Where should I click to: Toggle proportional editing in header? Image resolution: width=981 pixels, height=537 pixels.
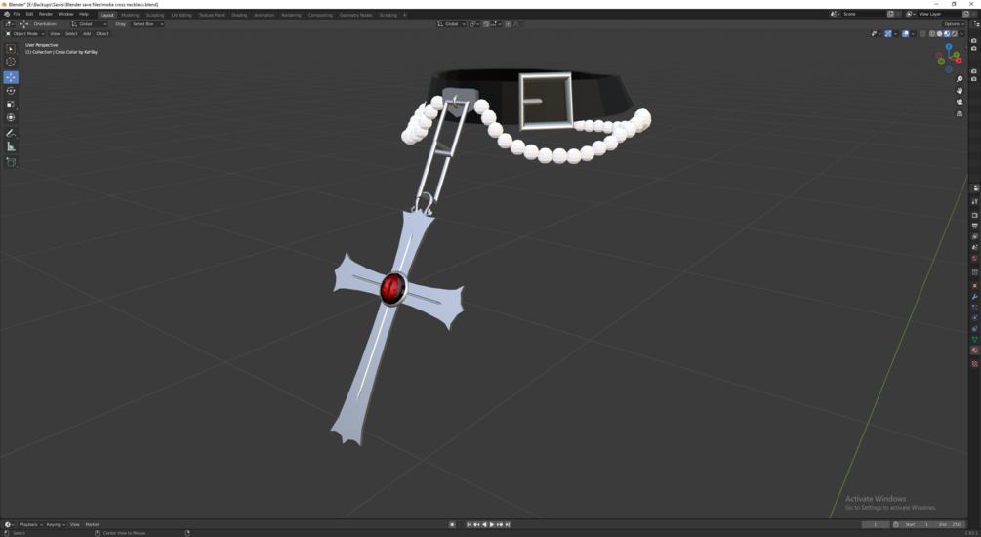(508, 23)
